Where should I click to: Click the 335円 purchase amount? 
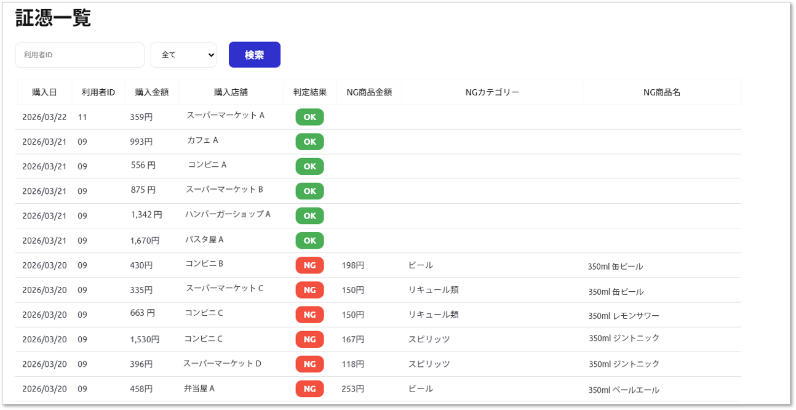(x=141, y=290)
